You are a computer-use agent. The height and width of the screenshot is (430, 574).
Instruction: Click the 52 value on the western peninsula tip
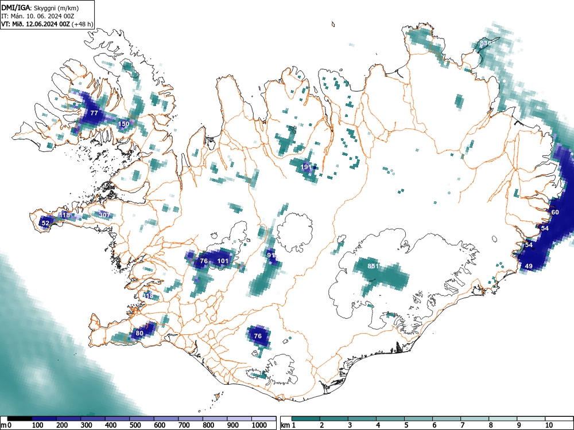pos(45,222)
